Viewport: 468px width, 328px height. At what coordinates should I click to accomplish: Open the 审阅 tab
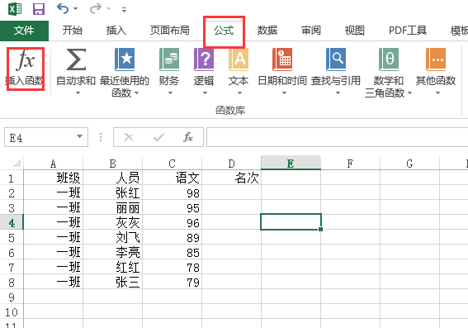pos(311,31)
